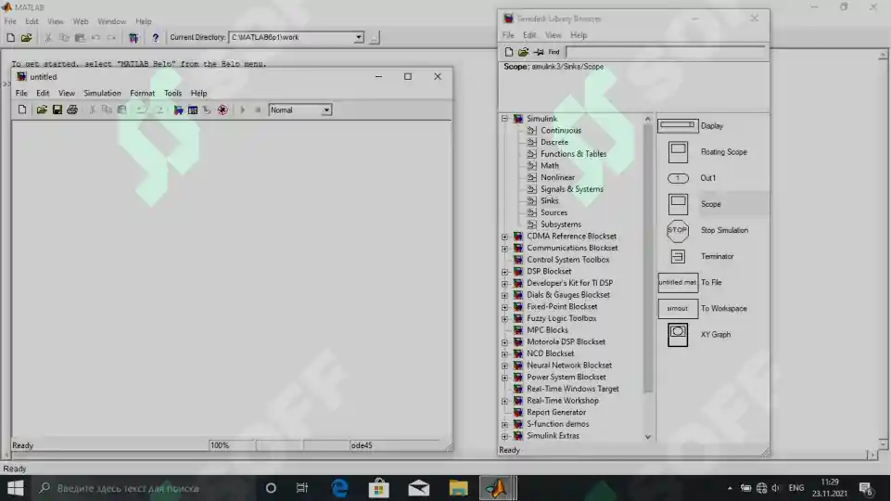Select the Stop Simulation block
Screen dimensions: 891x501
pyautogui.click(x=678, y=230)
